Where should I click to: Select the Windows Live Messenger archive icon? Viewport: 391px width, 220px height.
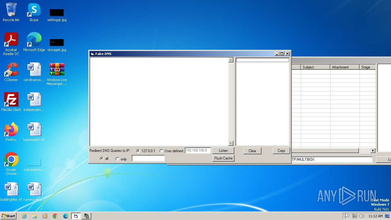[x=57, y=74]
